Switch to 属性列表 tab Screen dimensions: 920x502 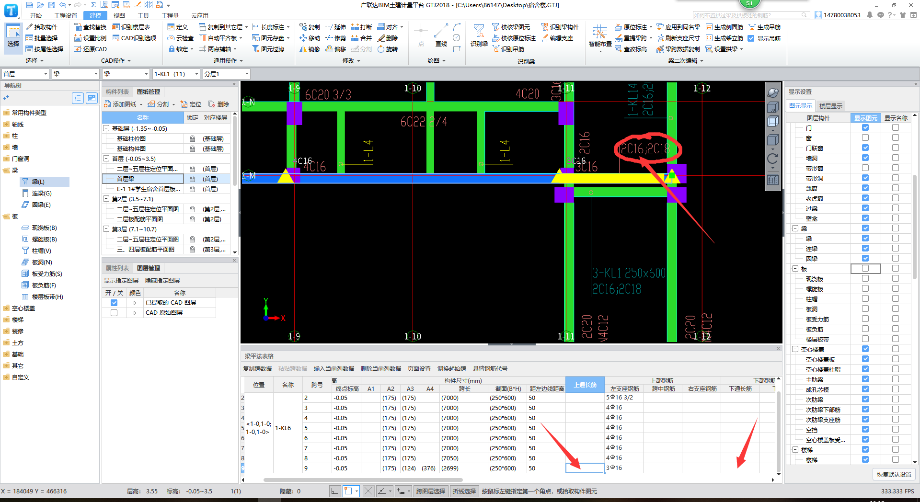pyautogui.click(x=117, y=268)
